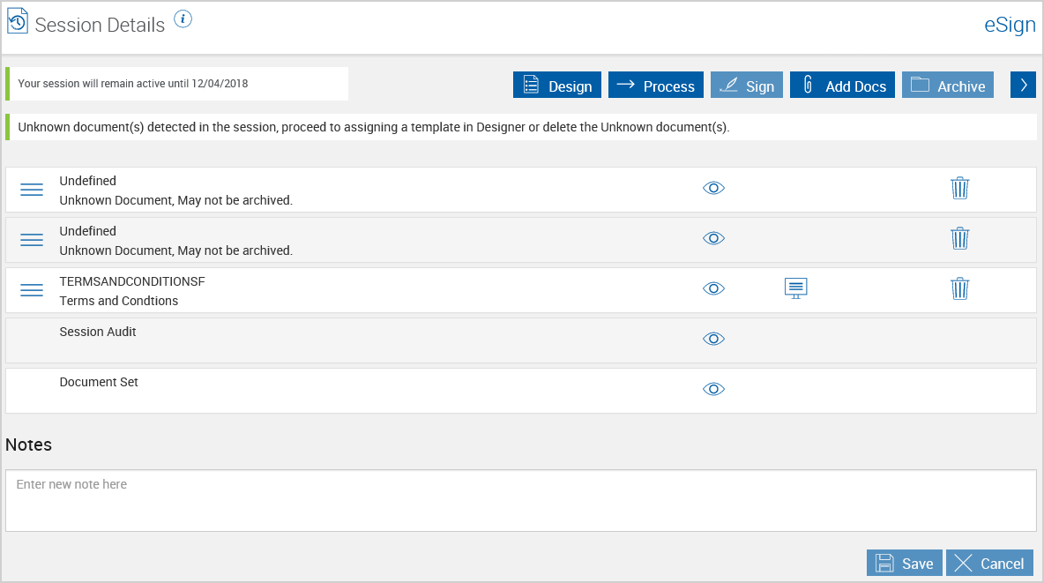
Task: Click the Add Docs button
Action: 842,86
